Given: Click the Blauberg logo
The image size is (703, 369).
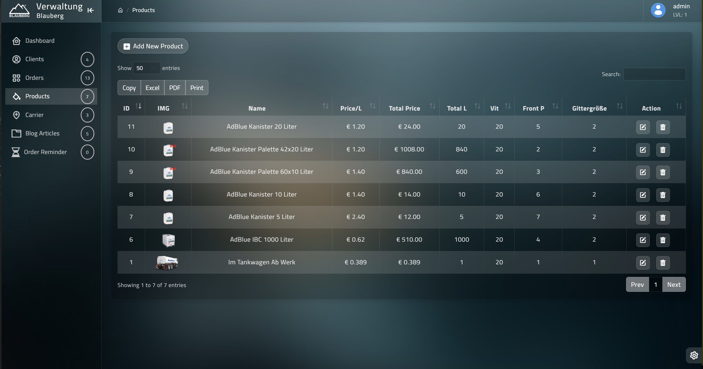Looking at the screenshot, I should (19, 10).
